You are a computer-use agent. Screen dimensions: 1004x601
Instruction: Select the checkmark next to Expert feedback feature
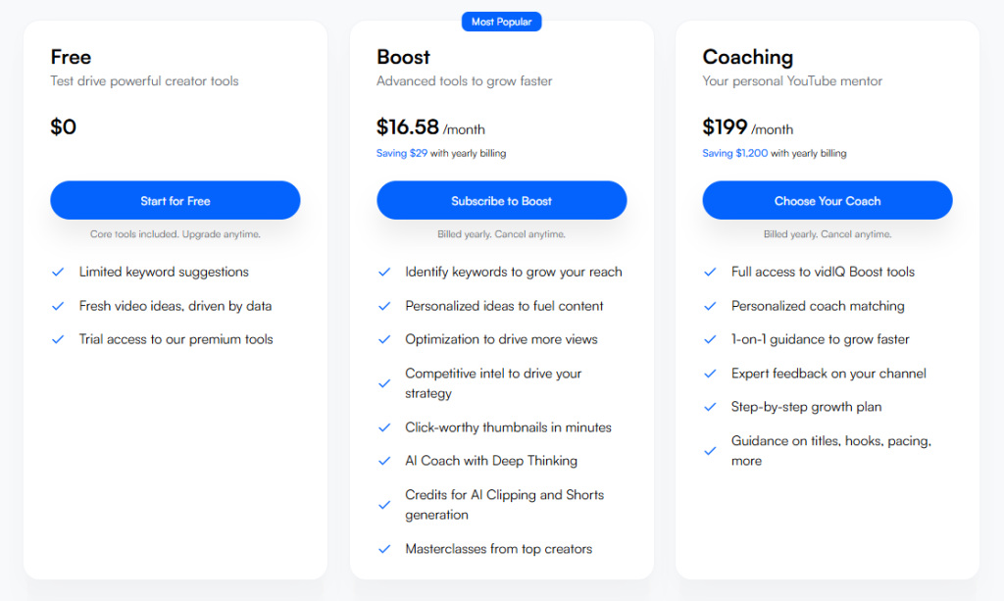click(710, 374)
